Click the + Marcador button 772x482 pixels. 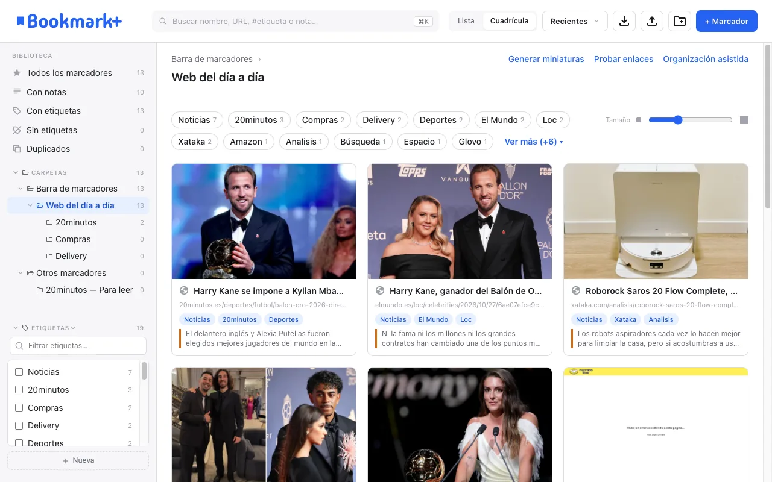pos(727,21)
